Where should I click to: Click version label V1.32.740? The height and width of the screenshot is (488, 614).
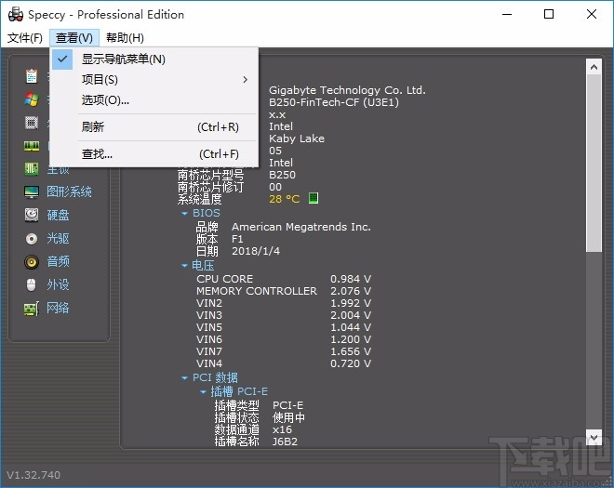click(33, 475)
